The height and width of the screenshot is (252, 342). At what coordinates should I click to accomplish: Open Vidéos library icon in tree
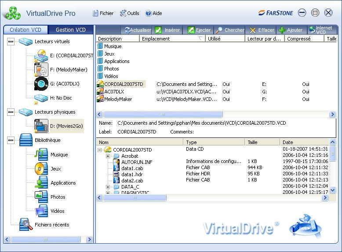coord(42,211)
